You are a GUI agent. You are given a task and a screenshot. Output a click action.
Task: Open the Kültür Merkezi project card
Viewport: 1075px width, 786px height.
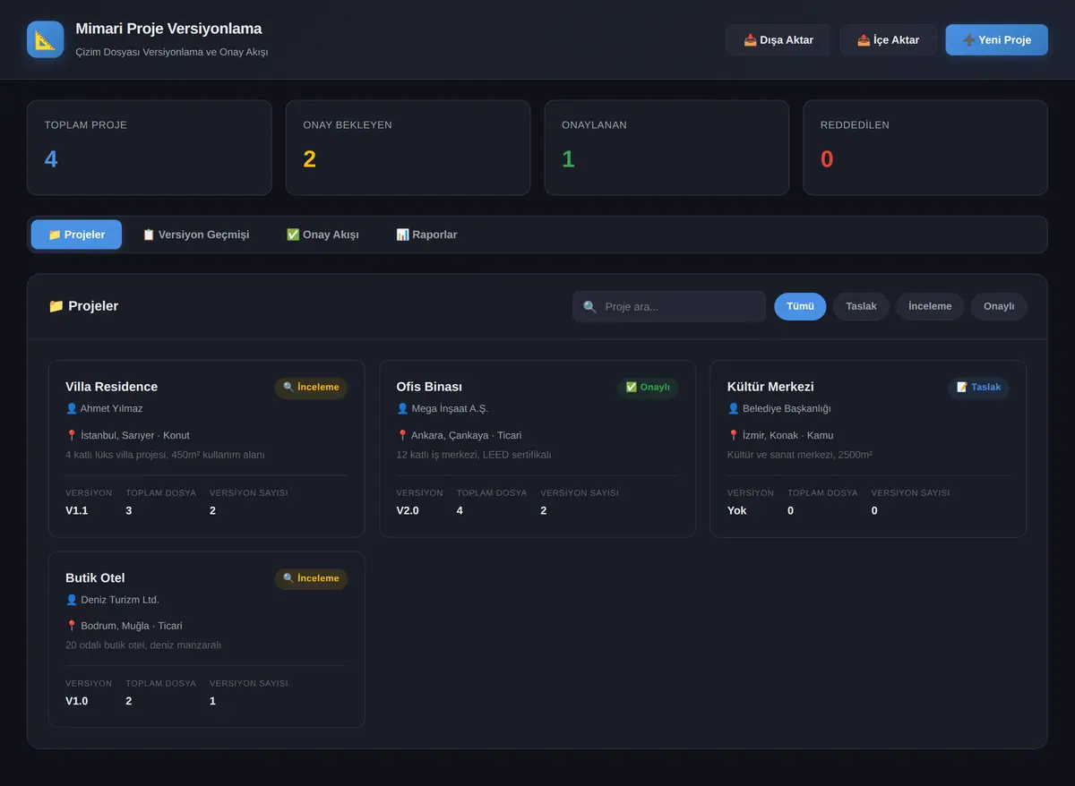pyautogui.click(x=868, y=449)
